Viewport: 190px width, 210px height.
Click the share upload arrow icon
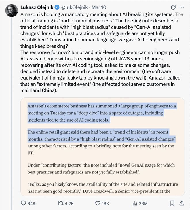182,203
